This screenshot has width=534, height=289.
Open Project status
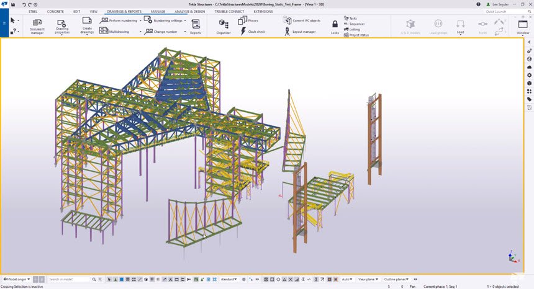356,35
